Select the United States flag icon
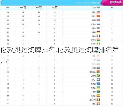Image resolution: width=123 pixels, height=106 pixels. (x=98, y=12)
